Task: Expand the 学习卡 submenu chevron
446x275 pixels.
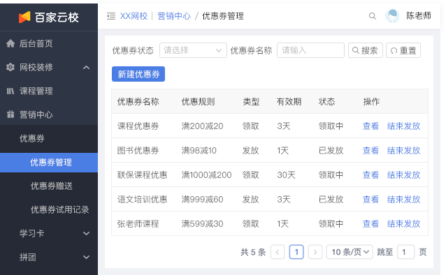Action: coord(86,234)
